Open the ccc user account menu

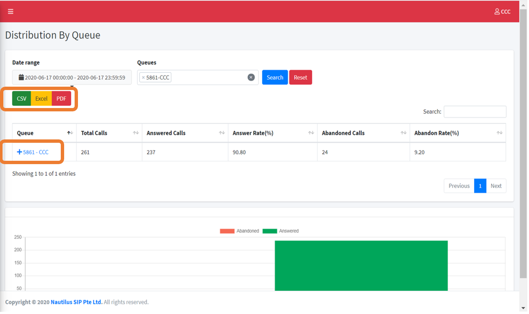[502, 11]
